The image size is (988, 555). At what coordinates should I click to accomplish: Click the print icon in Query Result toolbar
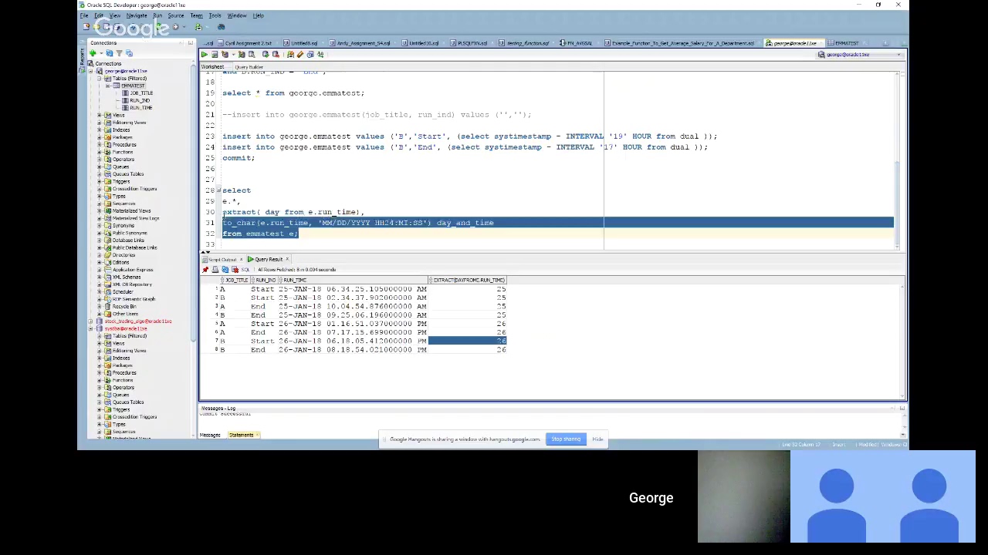click(x=215, y=269)
